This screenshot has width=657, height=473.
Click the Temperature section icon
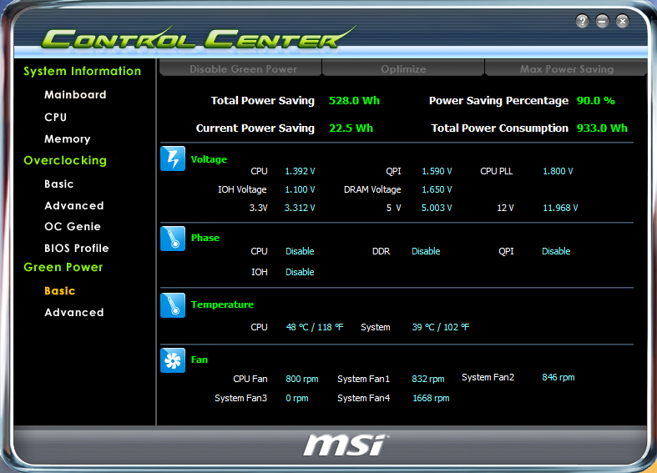(173, 305)
